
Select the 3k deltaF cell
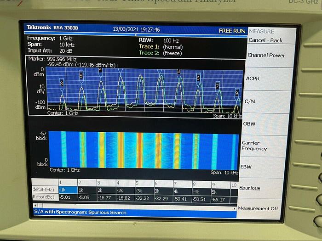(x=164, y=191)
